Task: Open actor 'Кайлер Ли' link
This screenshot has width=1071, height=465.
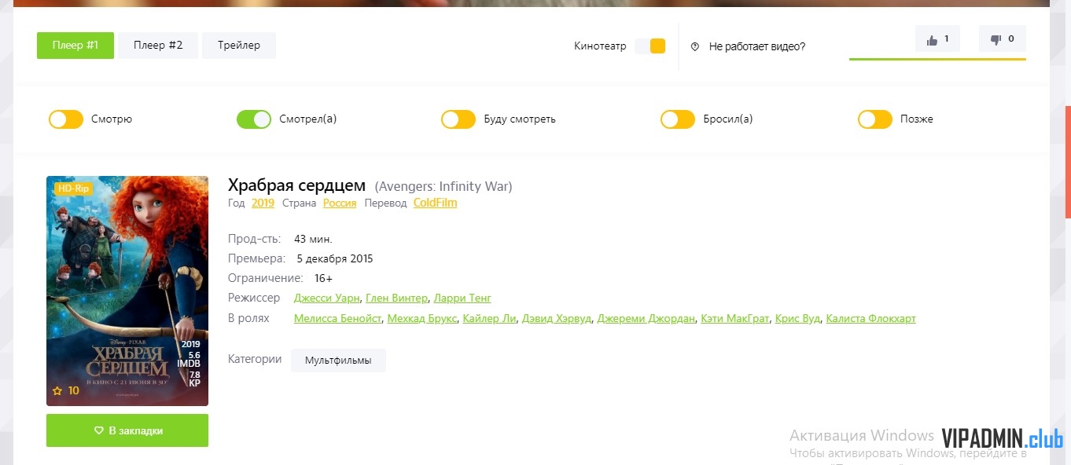Action: click(490, 319)
